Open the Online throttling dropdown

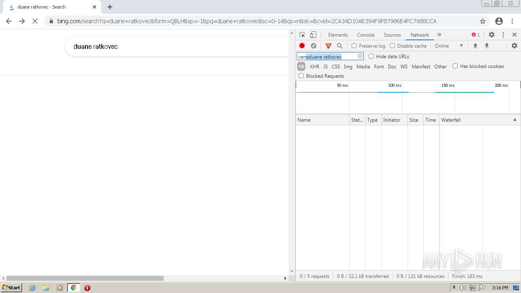point(449,46)
